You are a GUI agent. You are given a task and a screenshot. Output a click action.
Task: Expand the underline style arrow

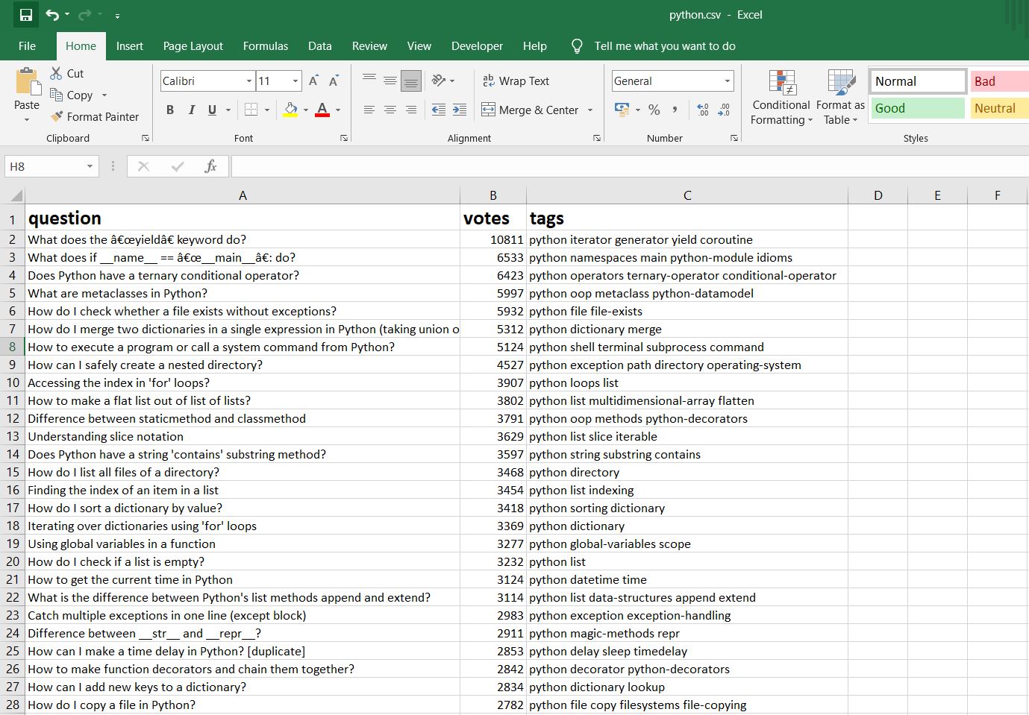(x=228, y=110)
